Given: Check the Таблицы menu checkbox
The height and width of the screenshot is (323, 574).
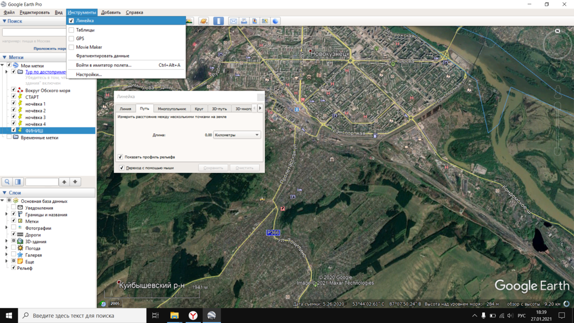Looking at the screenshot, I should 71,30.
